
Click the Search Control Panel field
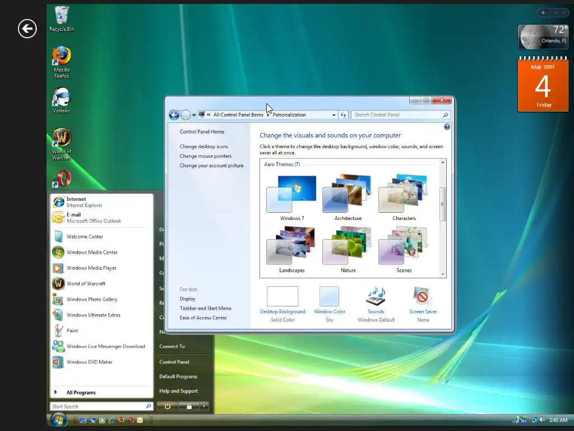click(x=400, y=115)
